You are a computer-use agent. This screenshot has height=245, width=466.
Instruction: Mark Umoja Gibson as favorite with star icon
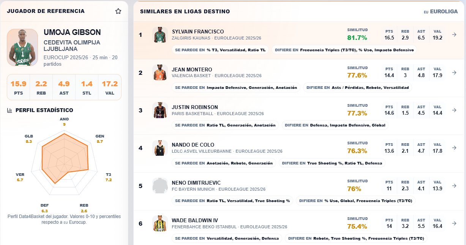[x=118, y=11]
